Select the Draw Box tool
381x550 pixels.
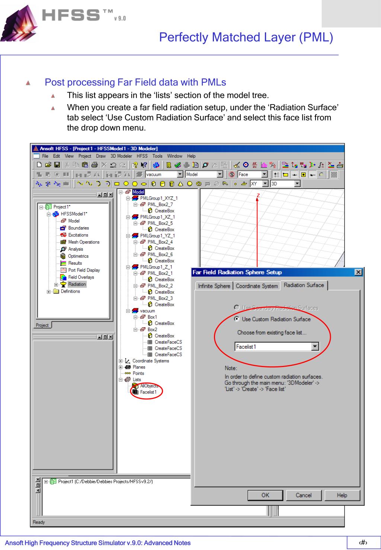[154, 184]
